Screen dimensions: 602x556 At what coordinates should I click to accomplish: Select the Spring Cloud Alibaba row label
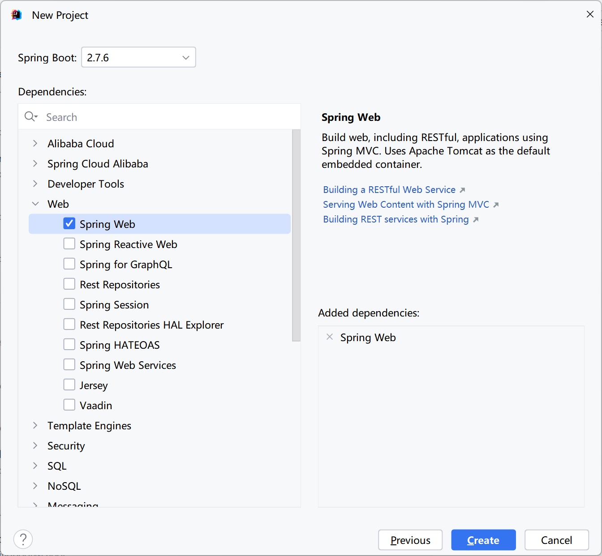[98, 164]
